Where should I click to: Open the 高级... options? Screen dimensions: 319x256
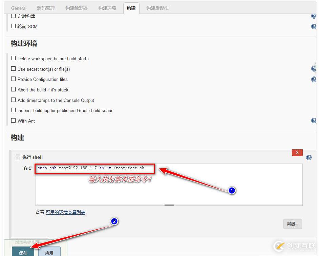point(292,224)
